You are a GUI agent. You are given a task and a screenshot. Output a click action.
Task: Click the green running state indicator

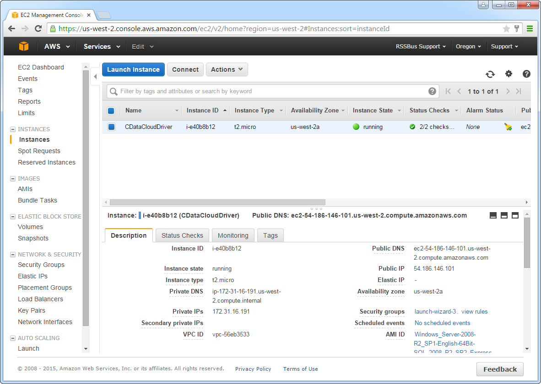tap(356, 127)
